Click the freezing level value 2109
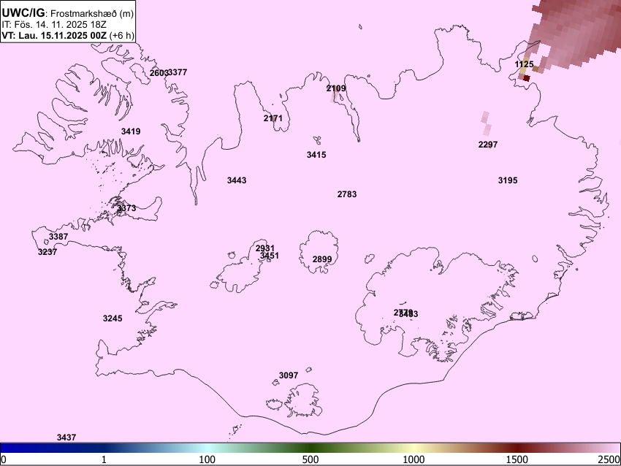The image size is (621, 466). [336, 88]
